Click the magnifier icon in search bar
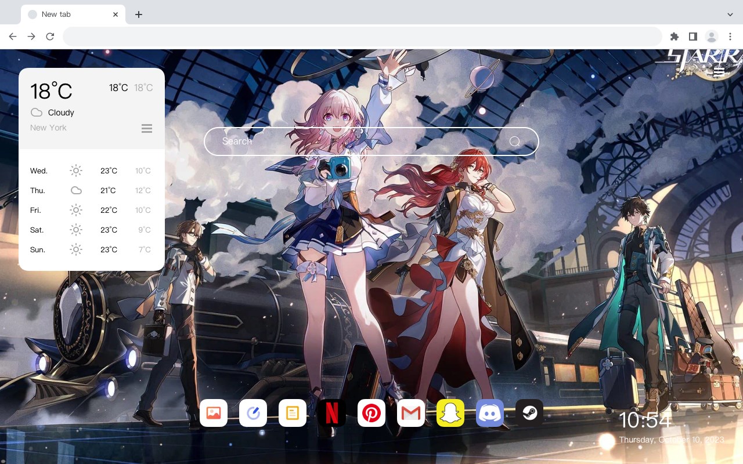The height and width of the screenshot is (464, 743). [x=515, y=142]
